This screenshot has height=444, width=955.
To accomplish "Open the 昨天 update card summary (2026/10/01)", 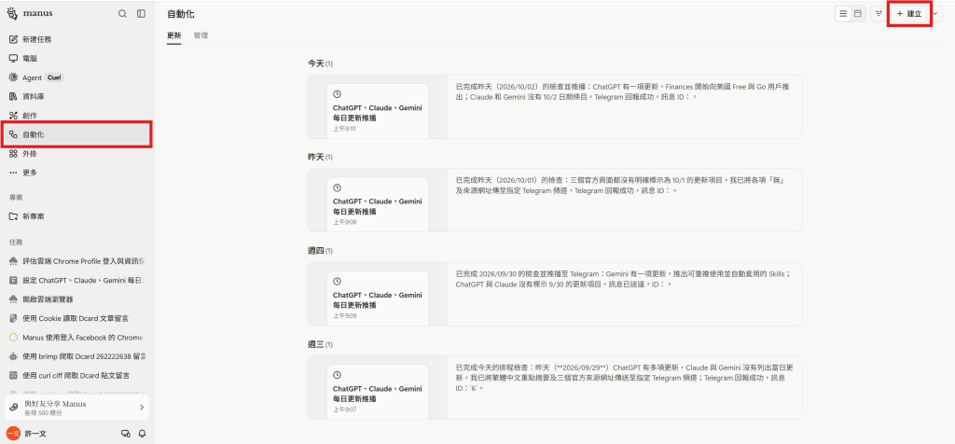I will click(618, 186).
